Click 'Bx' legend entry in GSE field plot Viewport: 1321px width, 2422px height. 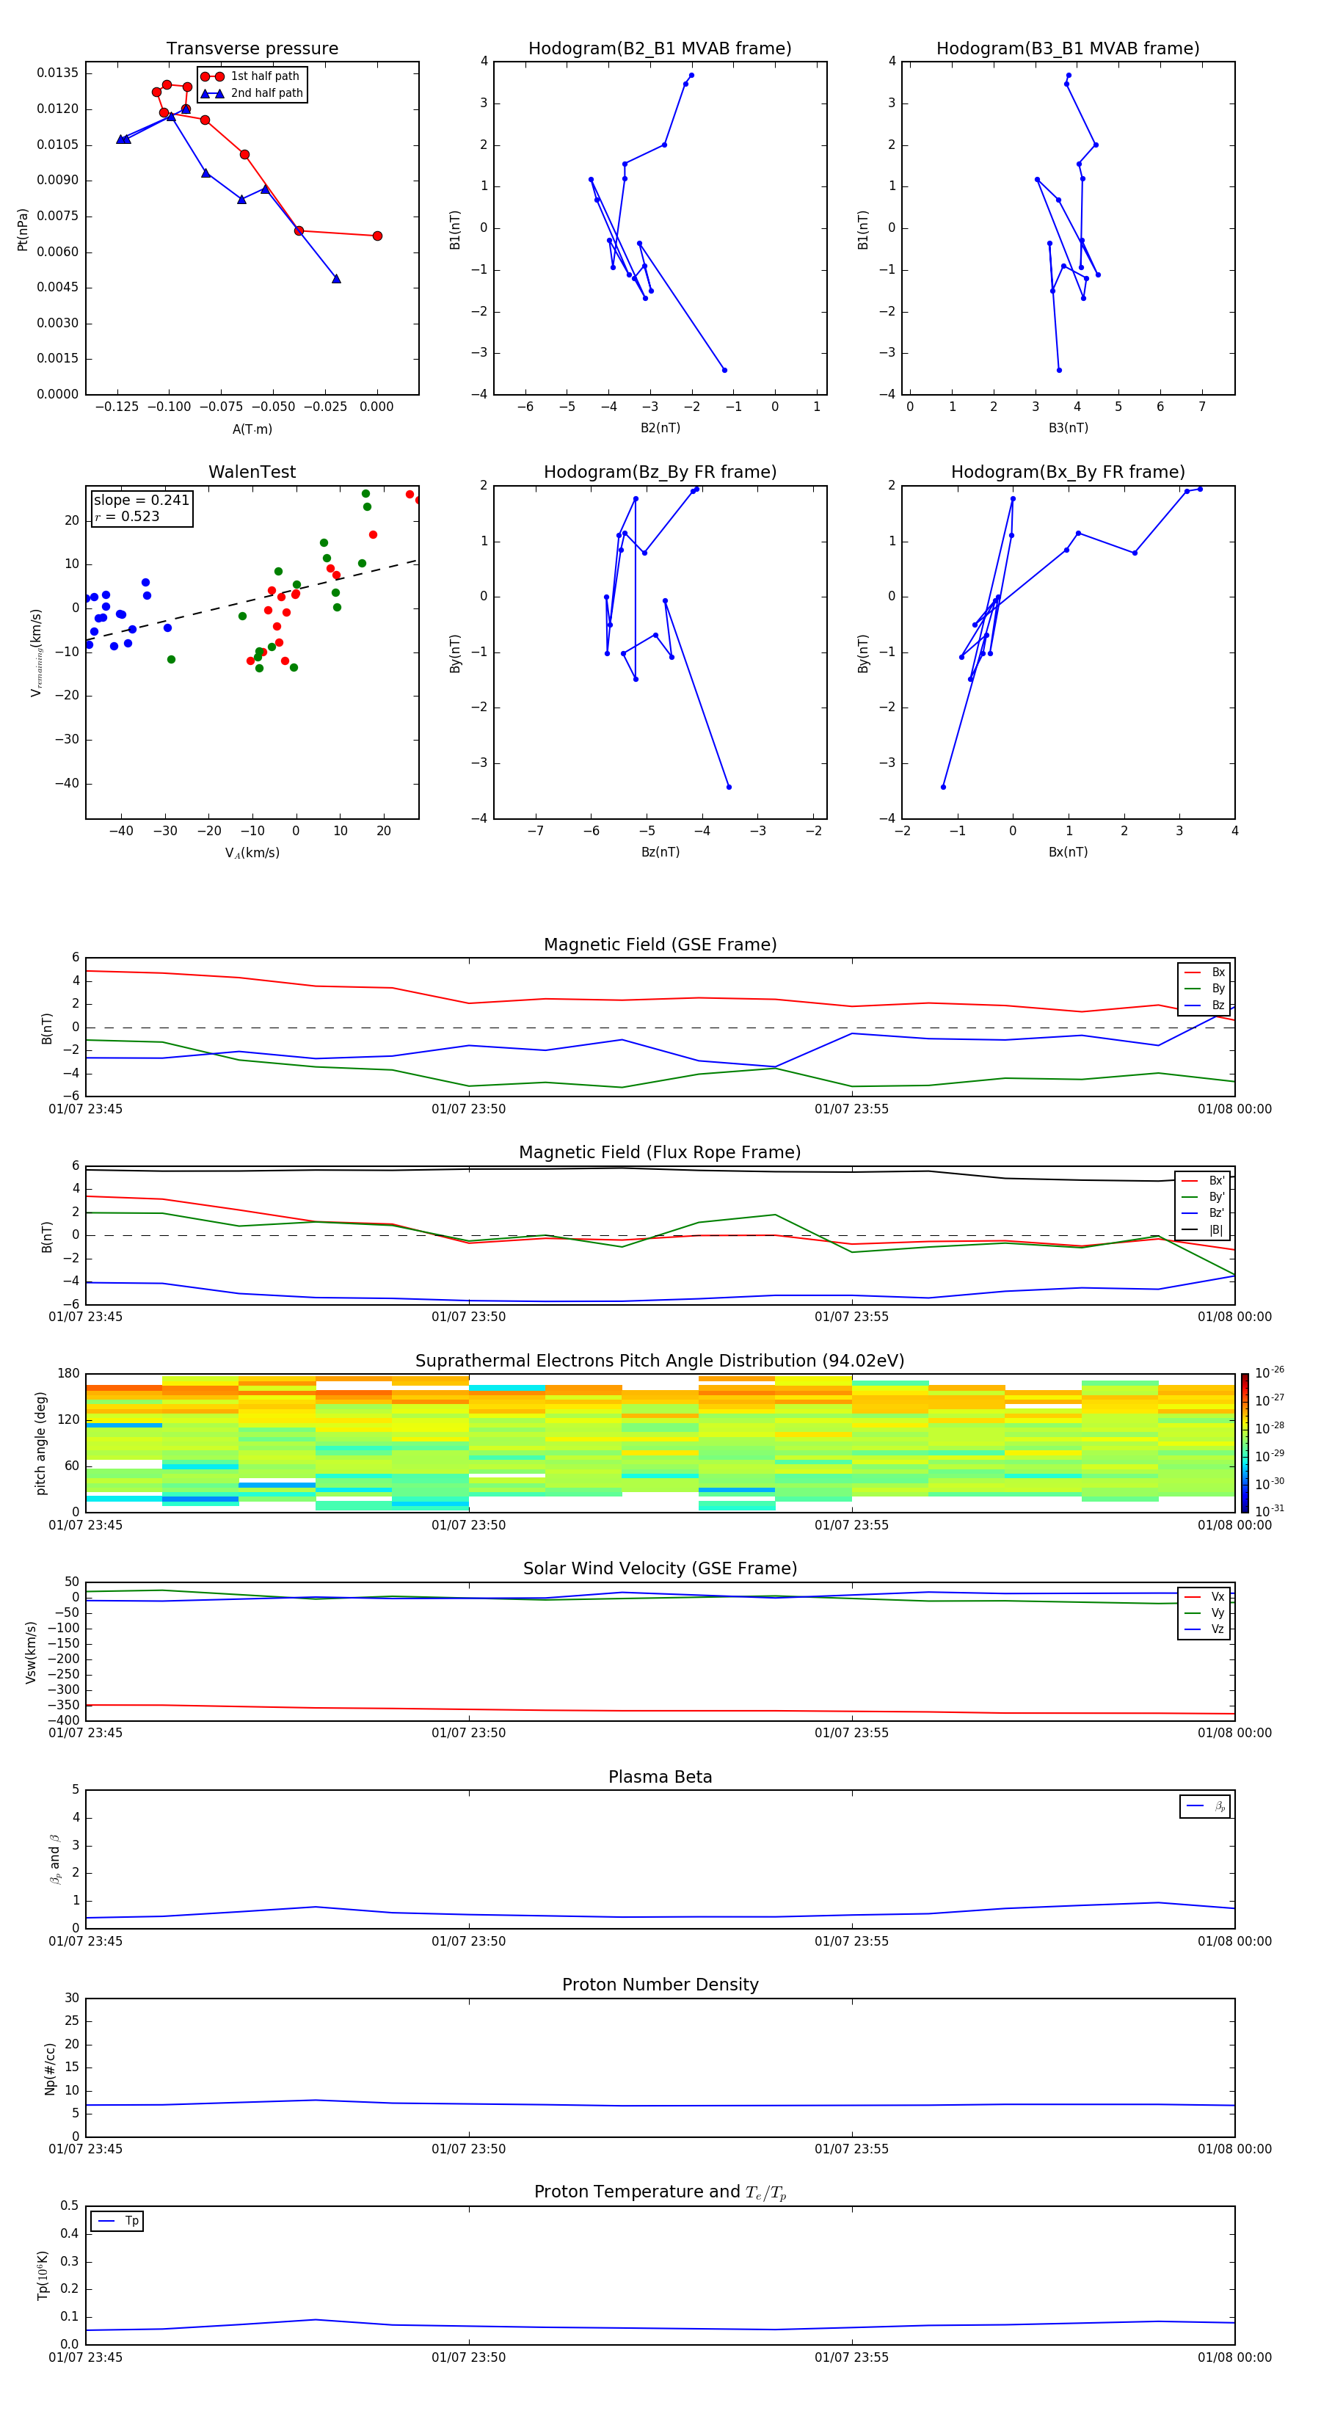1204,972
